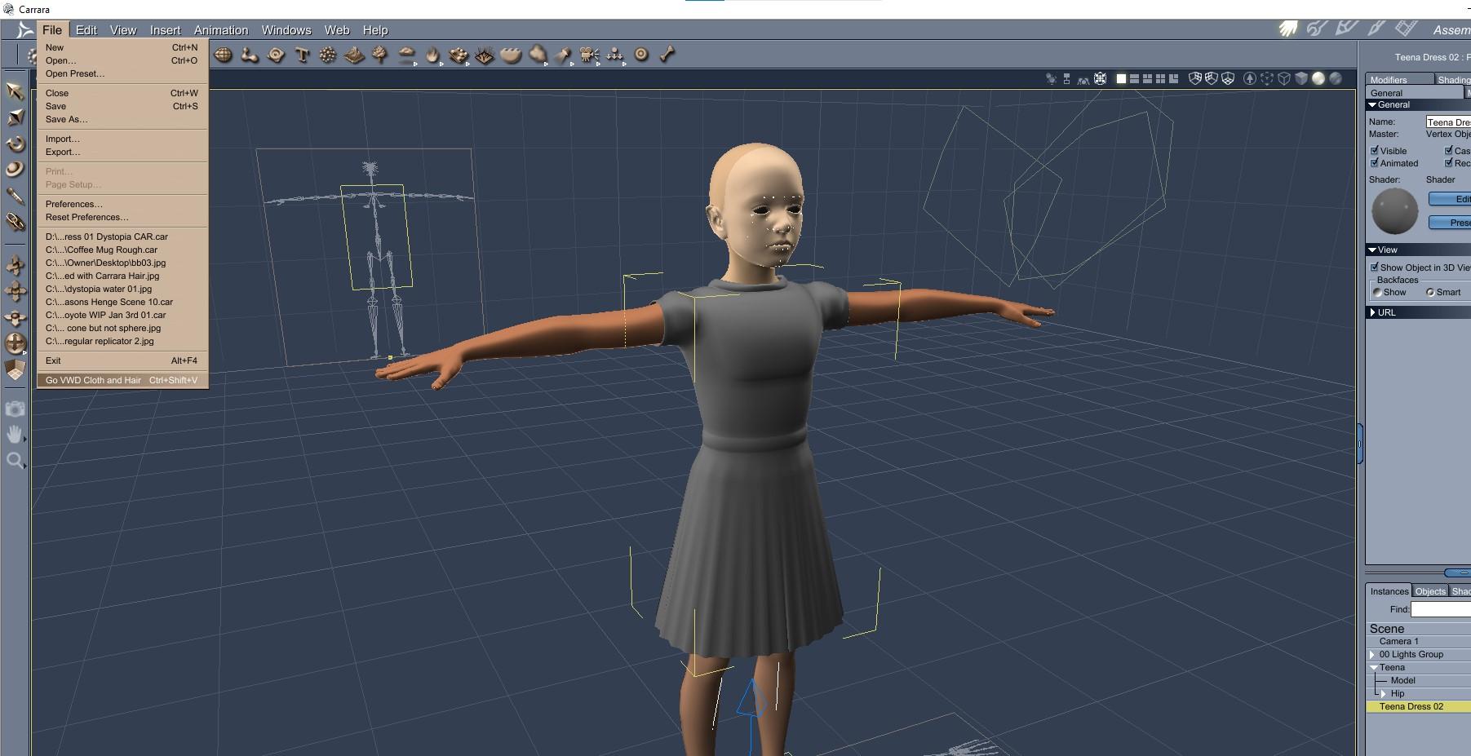Select the Smart backfaces radio button
Viewport: 1471px width, 756px height.
(1430, 292)
